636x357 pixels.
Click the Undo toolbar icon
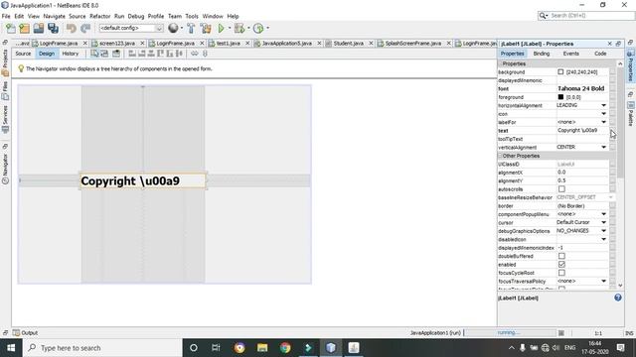click(x=72, y=28)
